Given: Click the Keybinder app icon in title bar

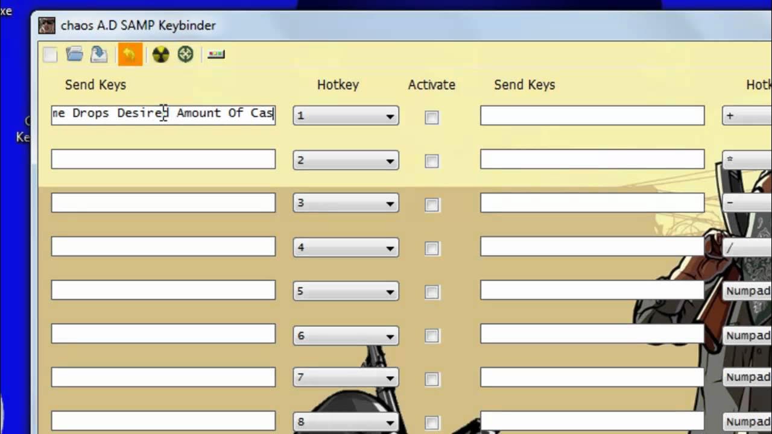Looking at the screenshot, I should point(46,25).
